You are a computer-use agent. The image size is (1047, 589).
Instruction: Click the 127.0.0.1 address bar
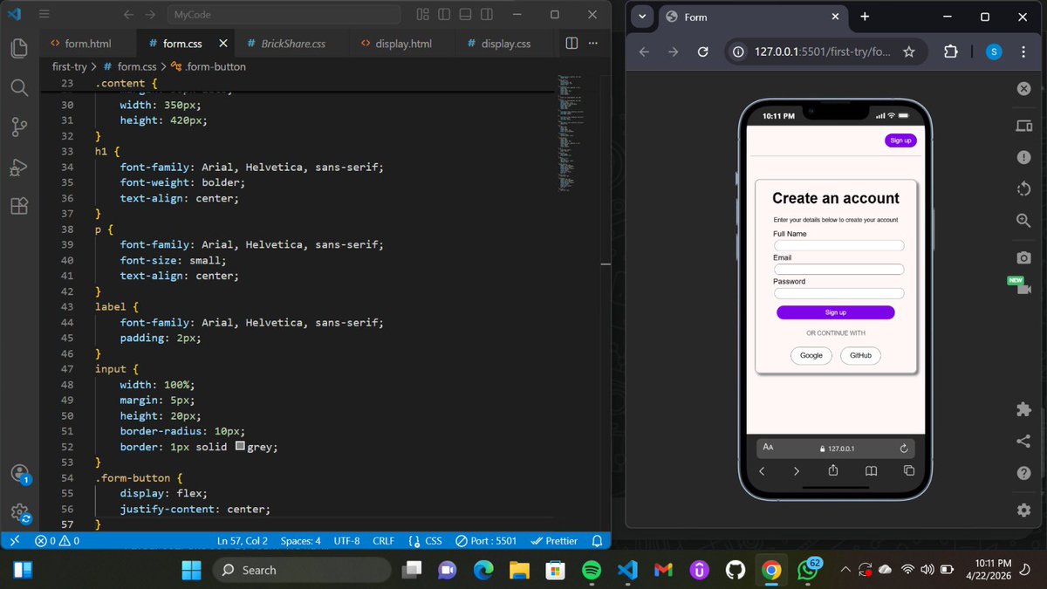pyautogui.click(x=822, y=52)
